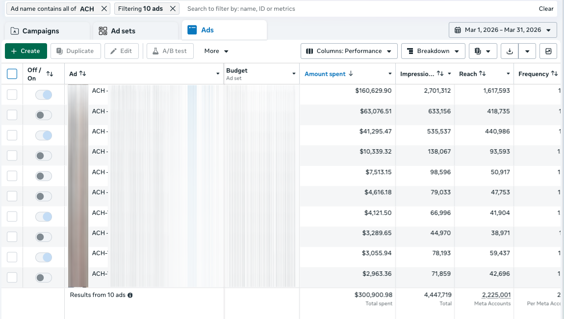This screenshot has height=319, width=564.
Task: Turn off the ad spending $3,055.94
Action: (x=44, y=258)
